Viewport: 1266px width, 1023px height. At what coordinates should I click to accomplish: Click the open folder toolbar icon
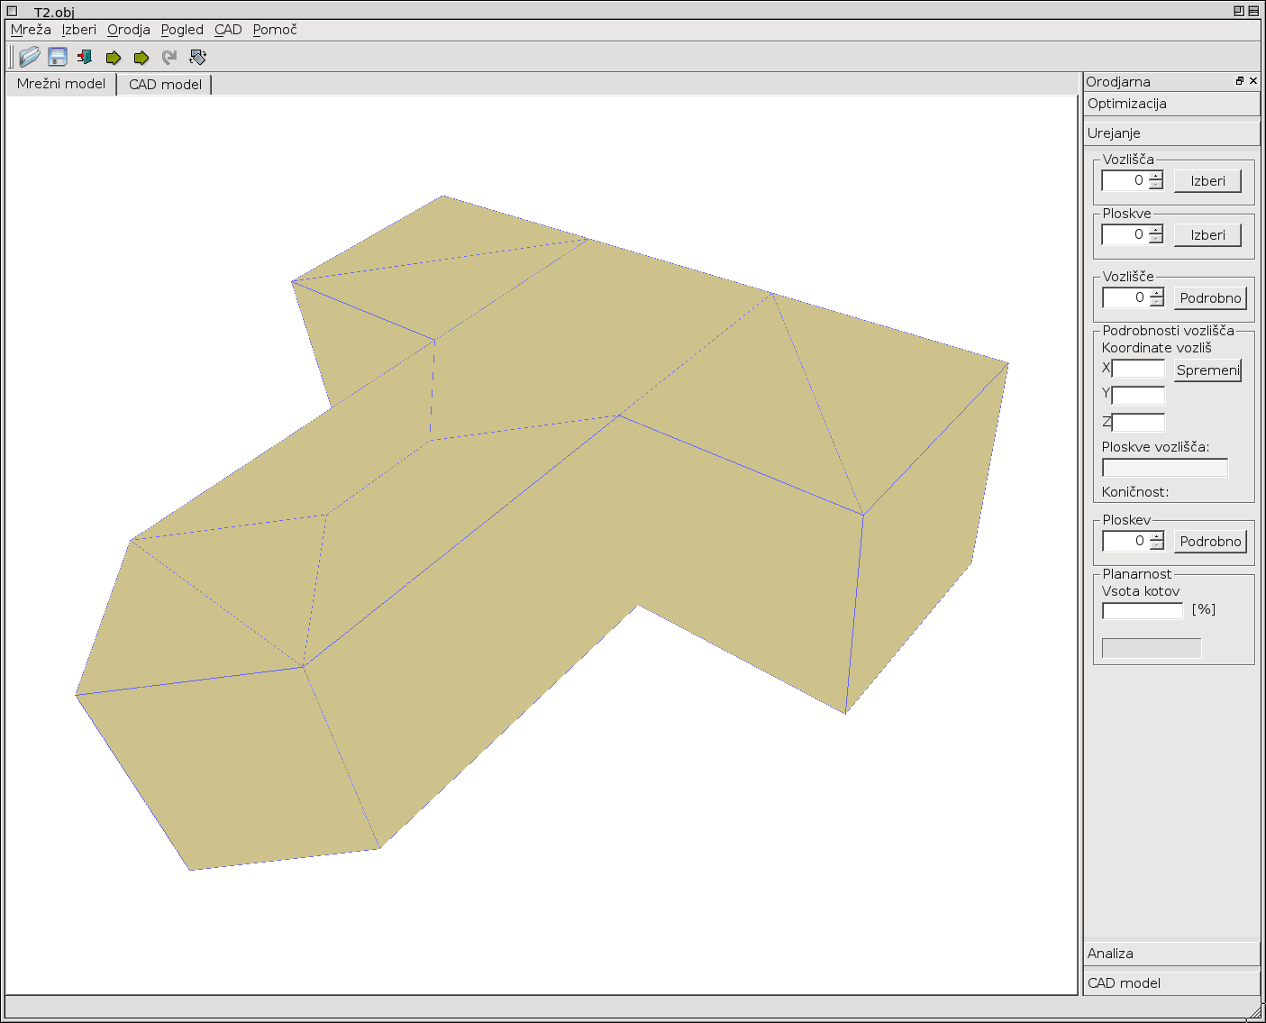pyautogui.click(x=29, y=57)
